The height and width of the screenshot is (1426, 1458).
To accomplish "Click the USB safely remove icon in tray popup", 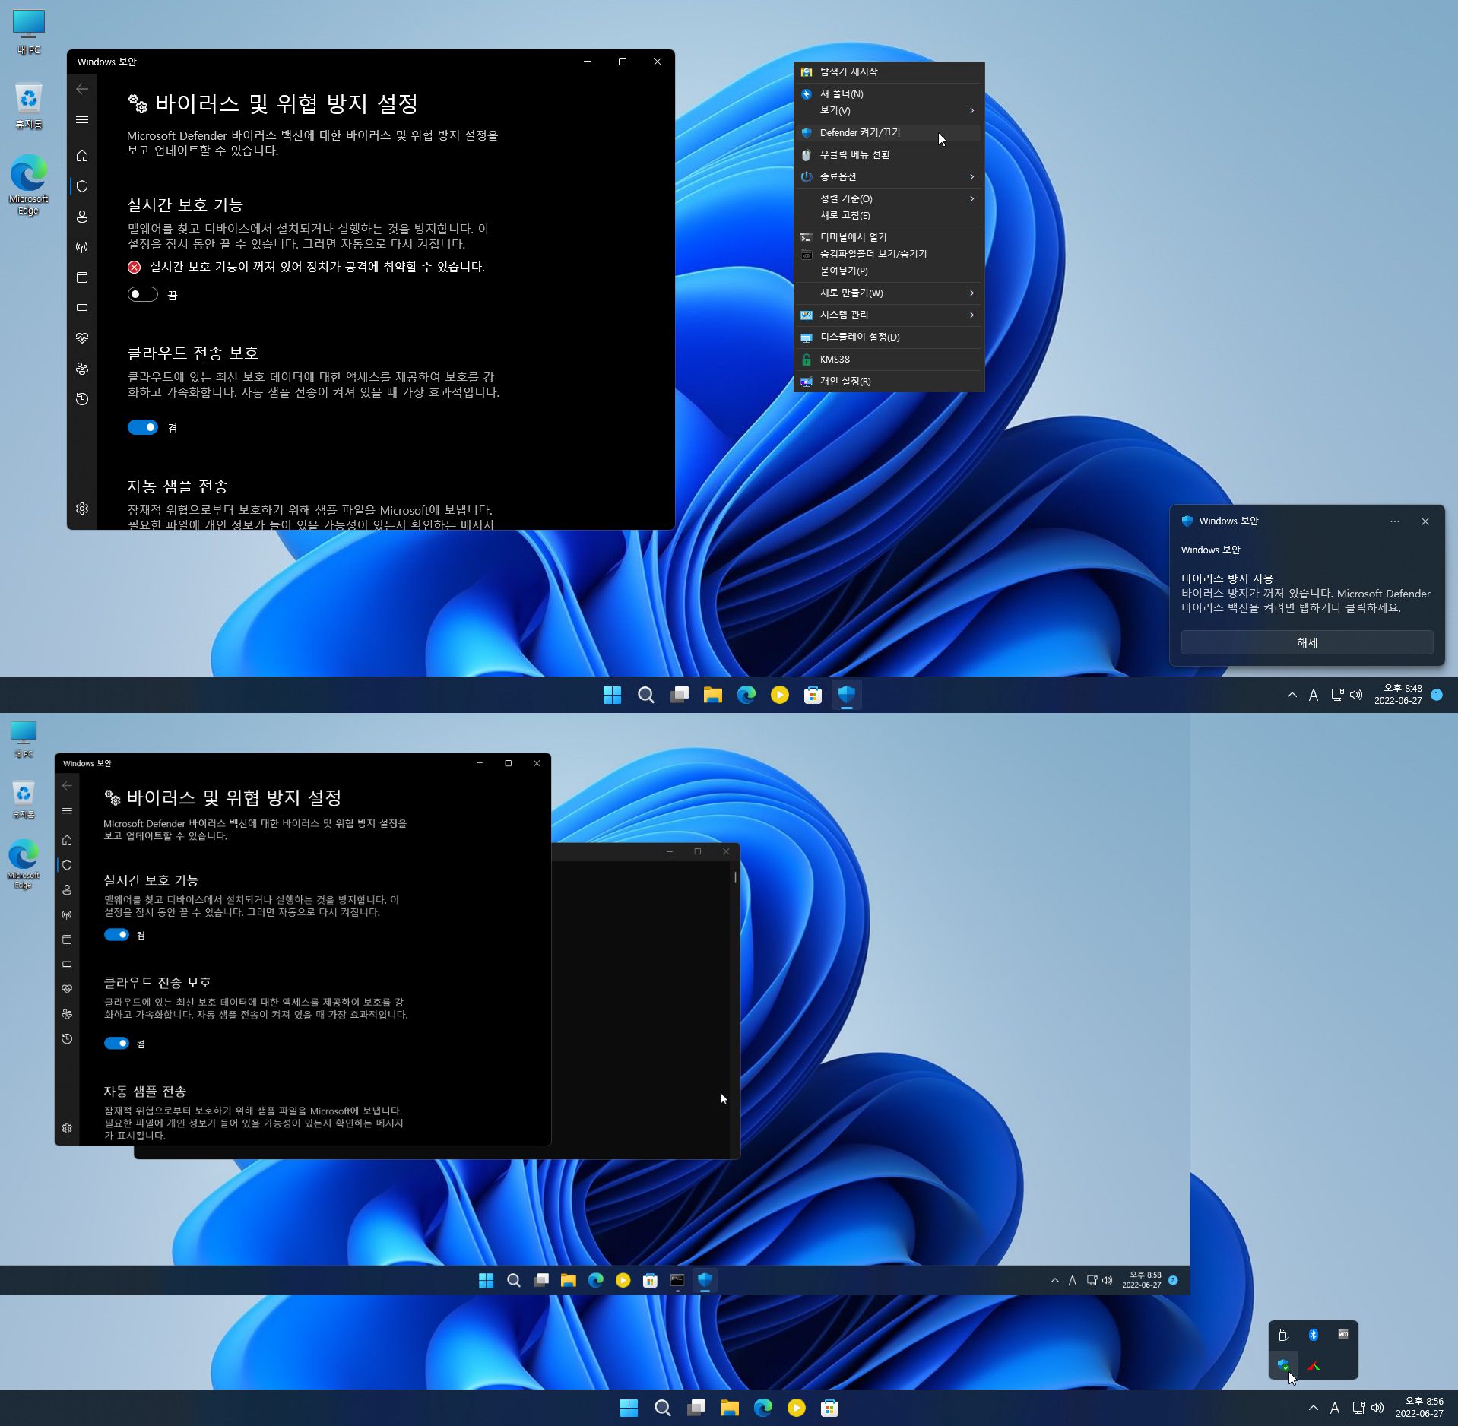I will click(1283, 1335).
